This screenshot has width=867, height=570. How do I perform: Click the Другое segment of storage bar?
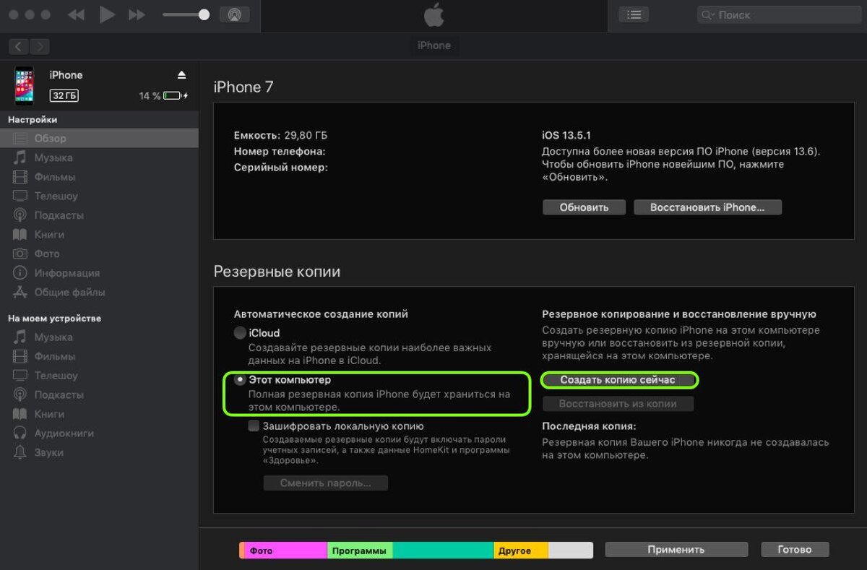click(521, 550)
